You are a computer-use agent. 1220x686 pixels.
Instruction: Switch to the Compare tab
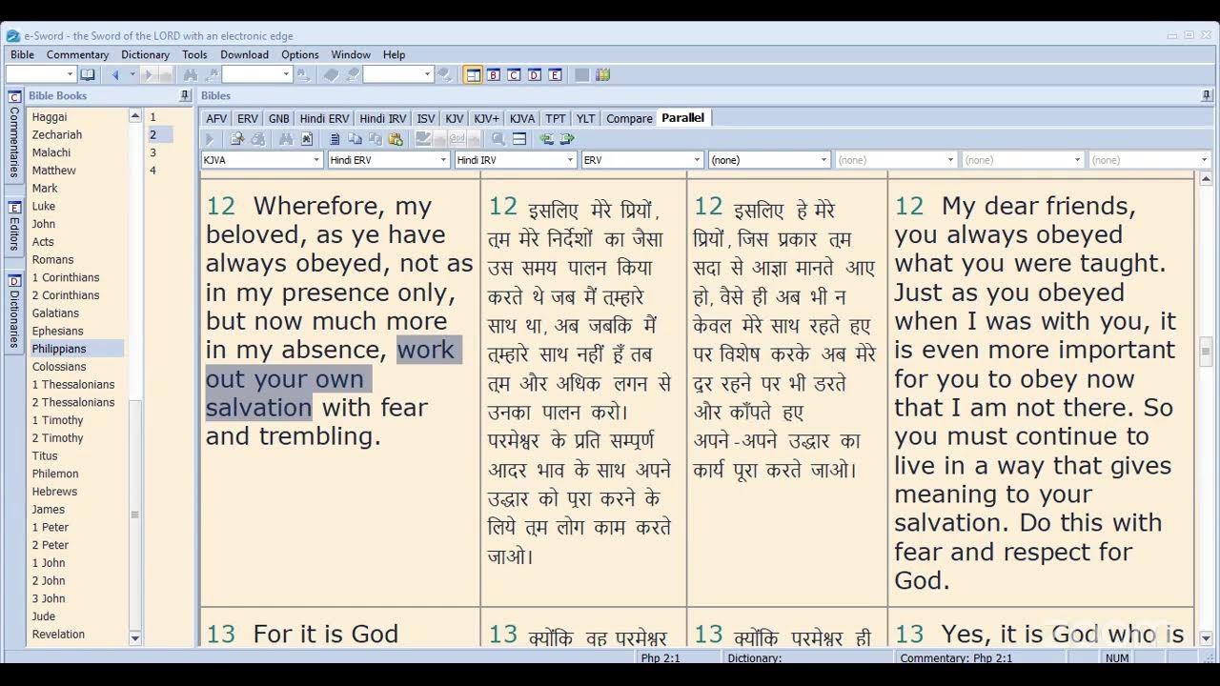pyautogui.click(x=629, y=118)
